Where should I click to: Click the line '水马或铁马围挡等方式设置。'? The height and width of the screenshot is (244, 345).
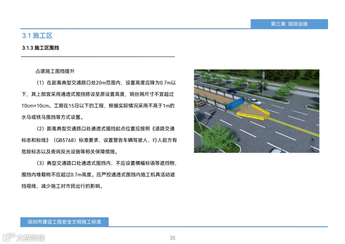(53, 117)
